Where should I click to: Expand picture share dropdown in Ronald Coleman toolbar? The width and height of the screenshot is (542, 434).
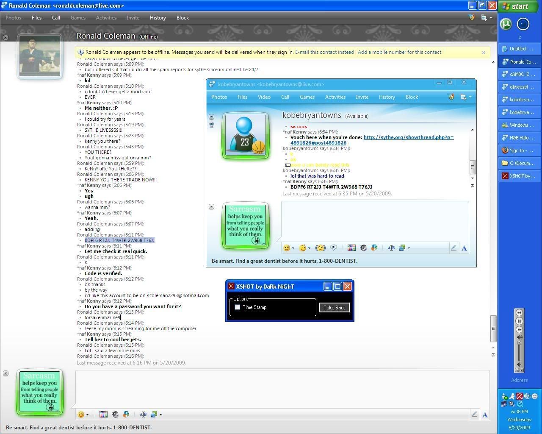(160, 415)
